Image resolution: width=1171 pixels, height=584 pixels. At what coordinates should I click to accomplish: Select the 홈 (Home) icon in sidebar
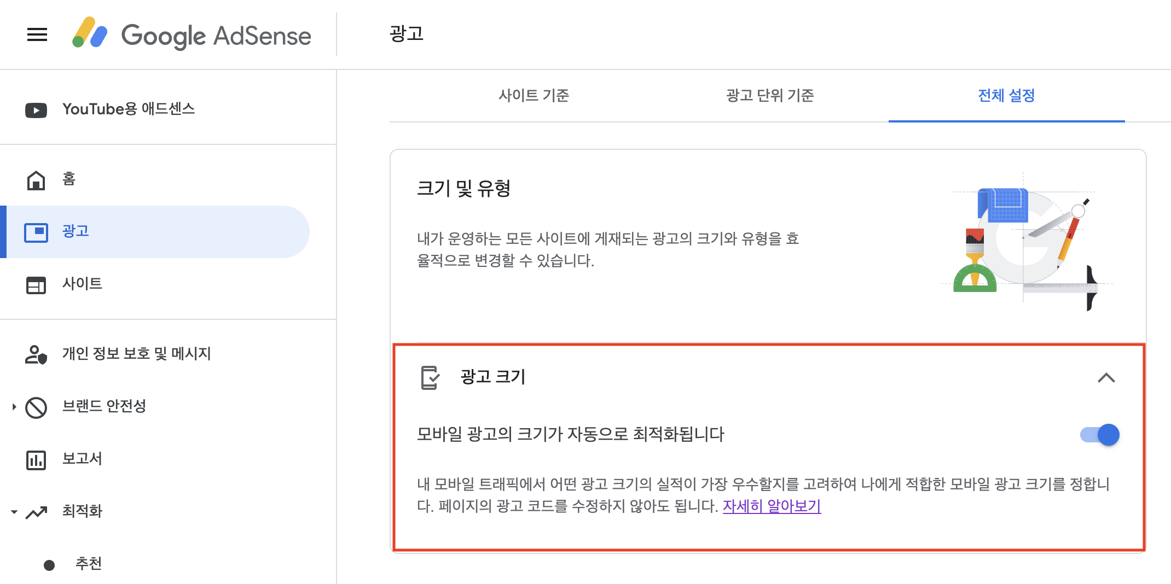(36, 179)
